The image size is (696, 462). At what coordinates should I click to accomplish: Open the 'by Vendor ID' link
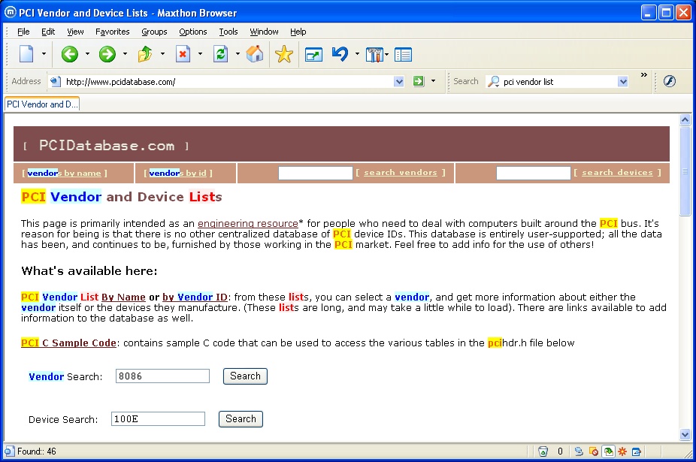(195, 297)
